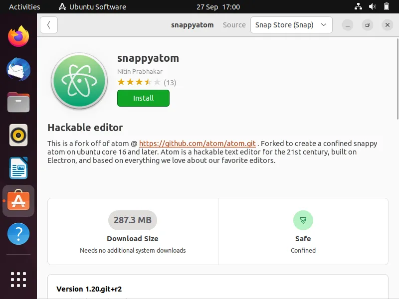Open the volume indicator in top bar
Screen dimensions: 399x299
[372, 6]
